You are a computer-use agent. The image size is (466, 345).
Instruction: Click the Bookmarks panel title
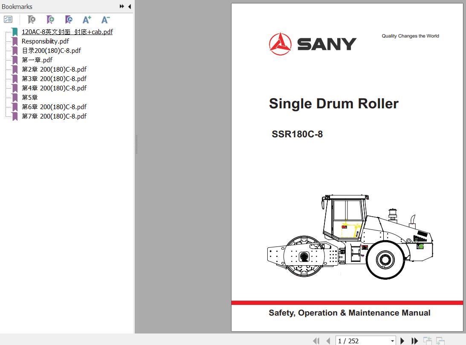click(x=17, y=6)
